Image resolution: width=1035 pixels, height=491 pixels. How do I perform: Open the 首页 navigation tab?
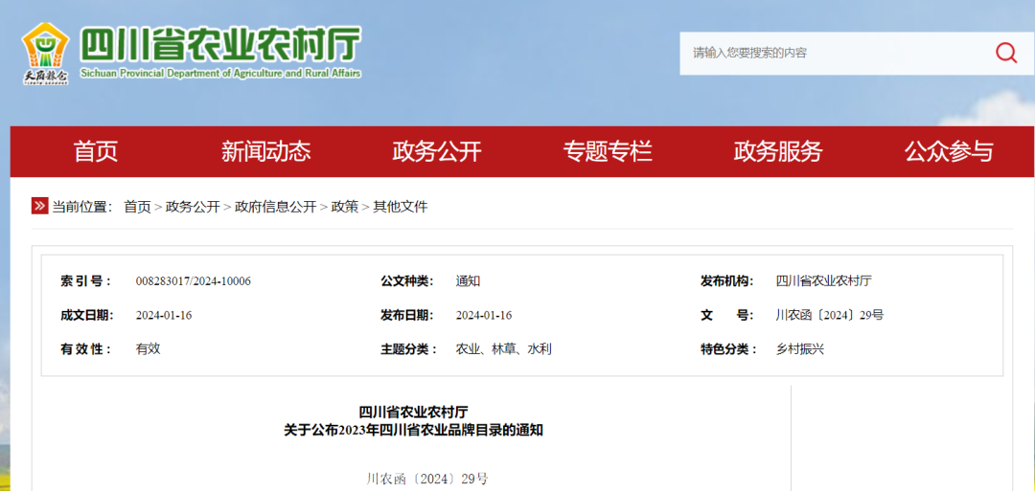point(96,151)
